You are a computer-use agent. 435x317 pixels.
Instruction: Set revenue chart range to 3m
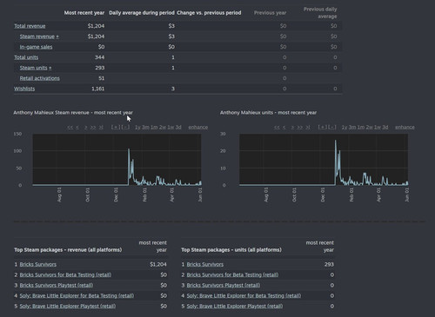click(x=145, y=128)
